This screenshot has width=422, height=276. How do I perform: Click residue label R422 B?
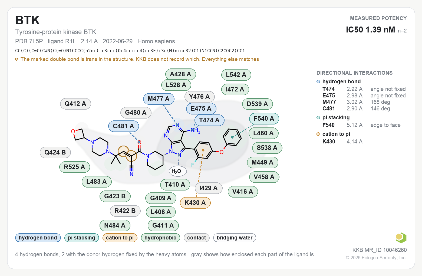(125, 211)
